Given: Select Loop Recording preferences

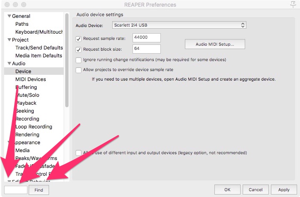Looking at the screenshot, I should coord(34,127).
